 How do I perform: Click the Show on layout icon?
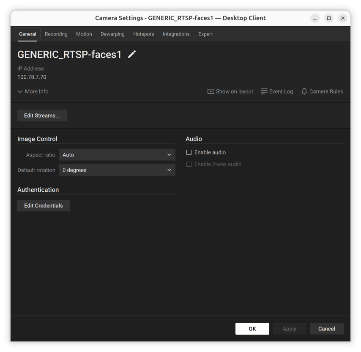tap(211, 91)
